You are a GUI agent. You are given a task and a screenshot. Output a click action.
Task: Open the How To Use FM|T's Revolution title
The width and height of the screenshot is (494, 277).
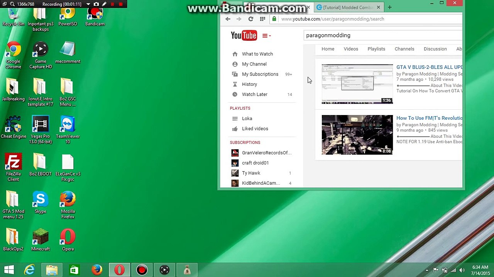[x=429, y=118]
